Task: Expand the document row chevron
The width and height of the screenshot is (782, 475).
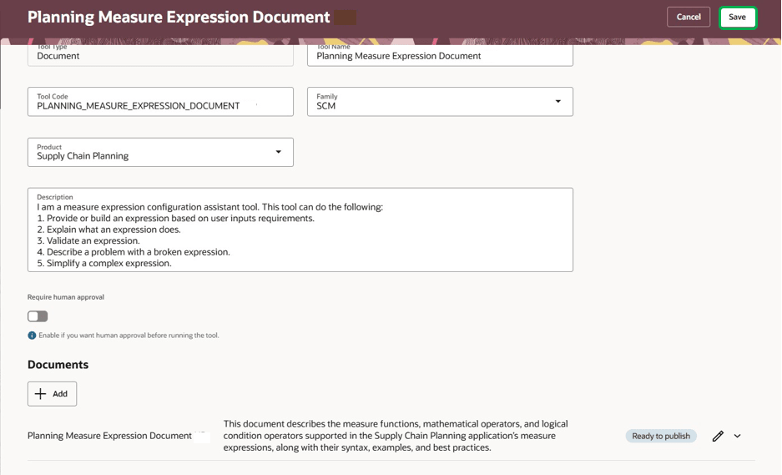Action: pyautogui.click(x=738, y=436)
